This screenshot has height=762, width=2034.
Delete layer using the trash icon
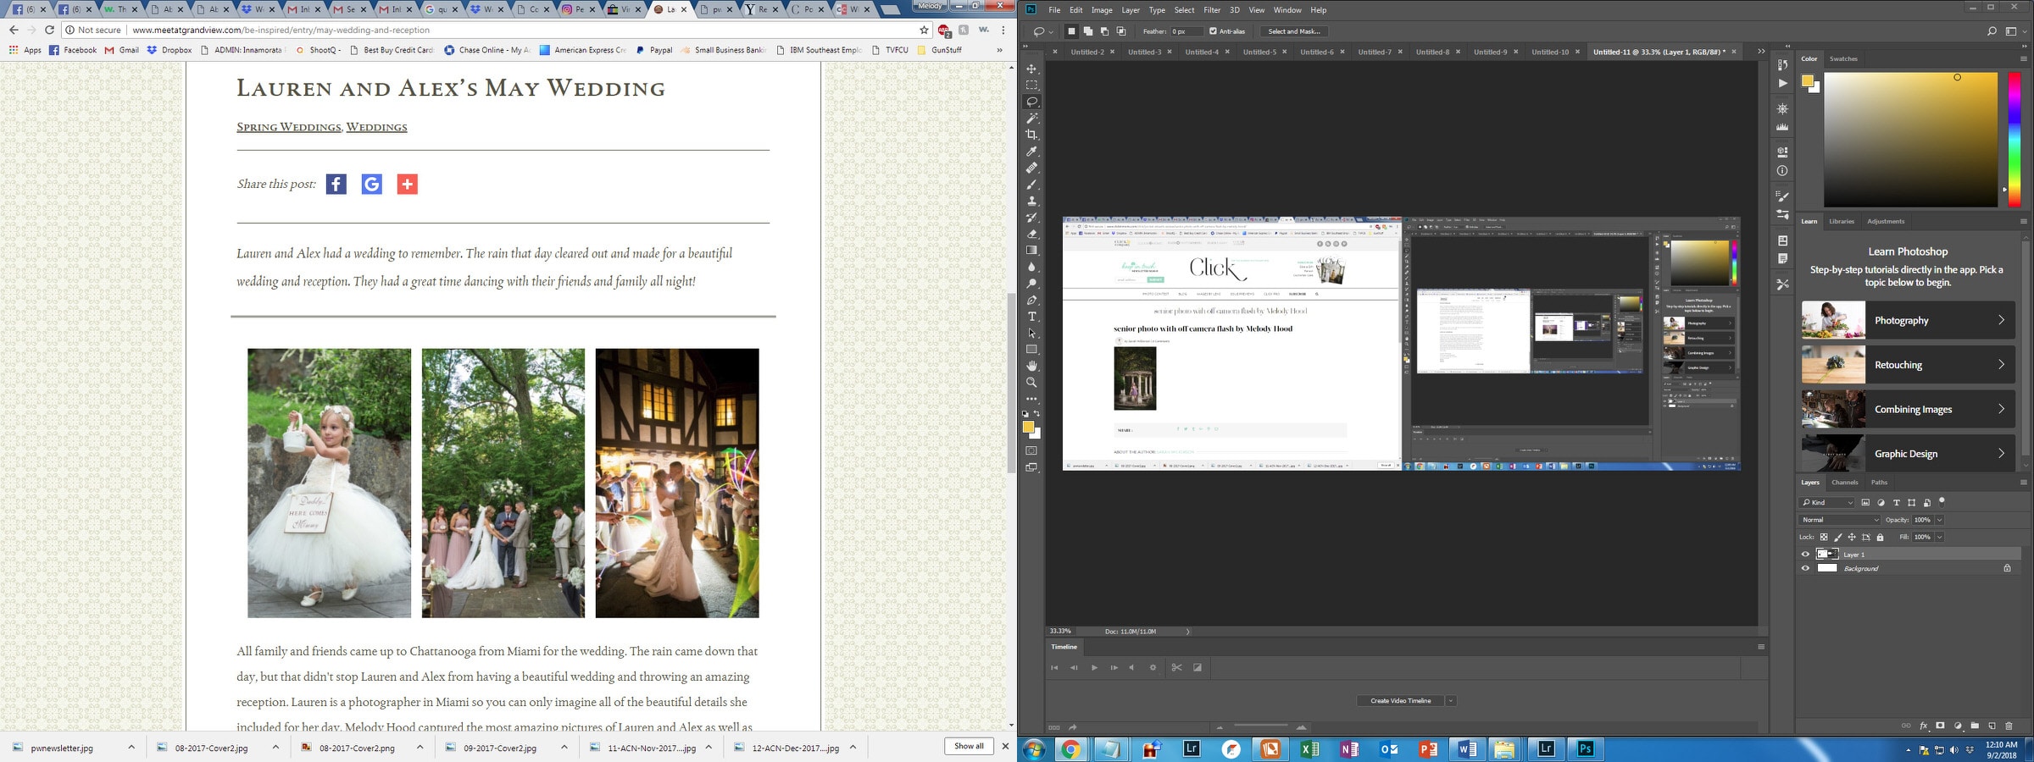pyautogui.click(x=2009, y=726)
